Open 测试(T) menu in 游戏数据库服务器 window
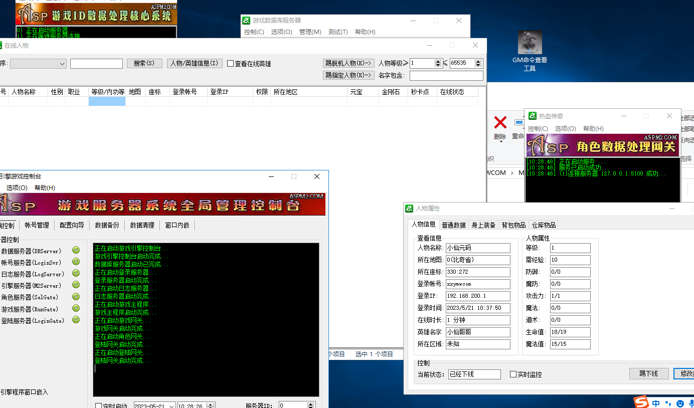The width and height of the screenshot is (694, 408). tap(338, 32)
